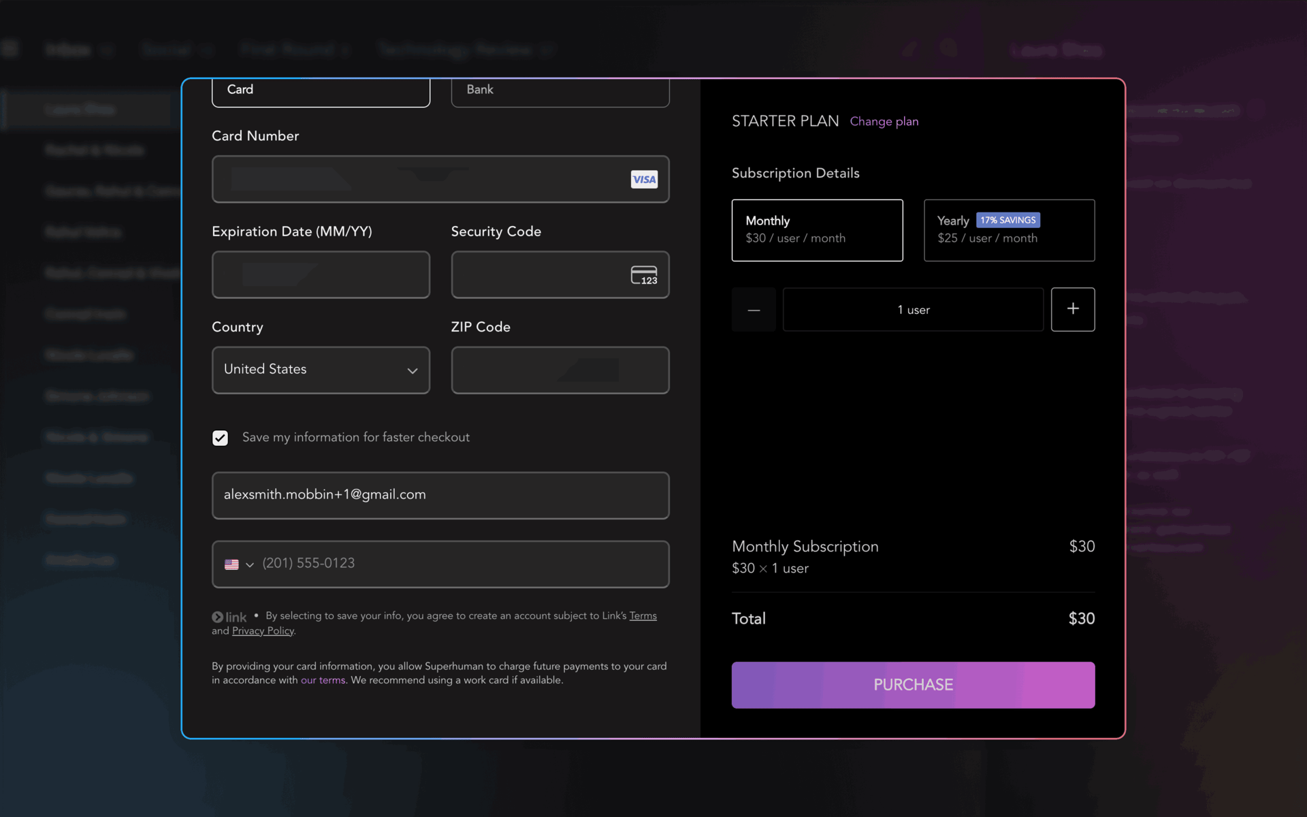Click the 'Total' label

(749, 618)
